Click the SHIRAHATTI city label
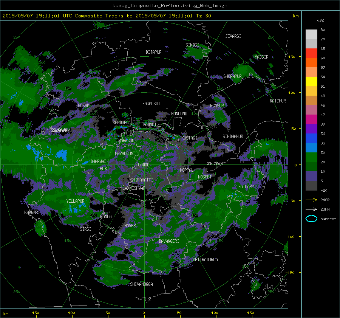 click(142, 180)
